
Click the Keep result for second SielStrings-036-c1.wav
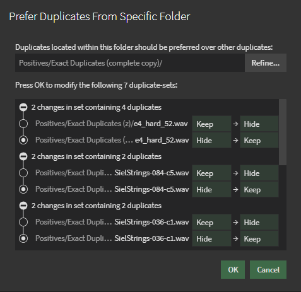tap(259, 238)
